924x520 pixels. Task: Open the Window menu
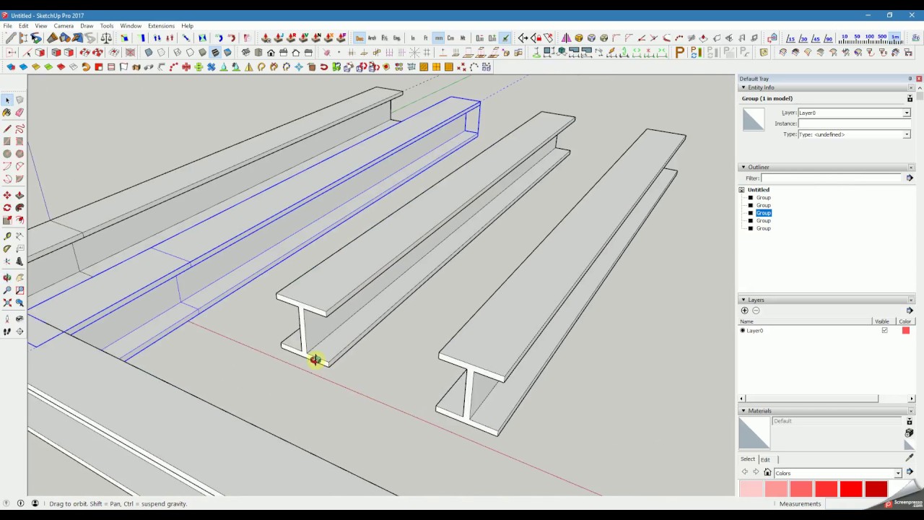pos(131,26)
